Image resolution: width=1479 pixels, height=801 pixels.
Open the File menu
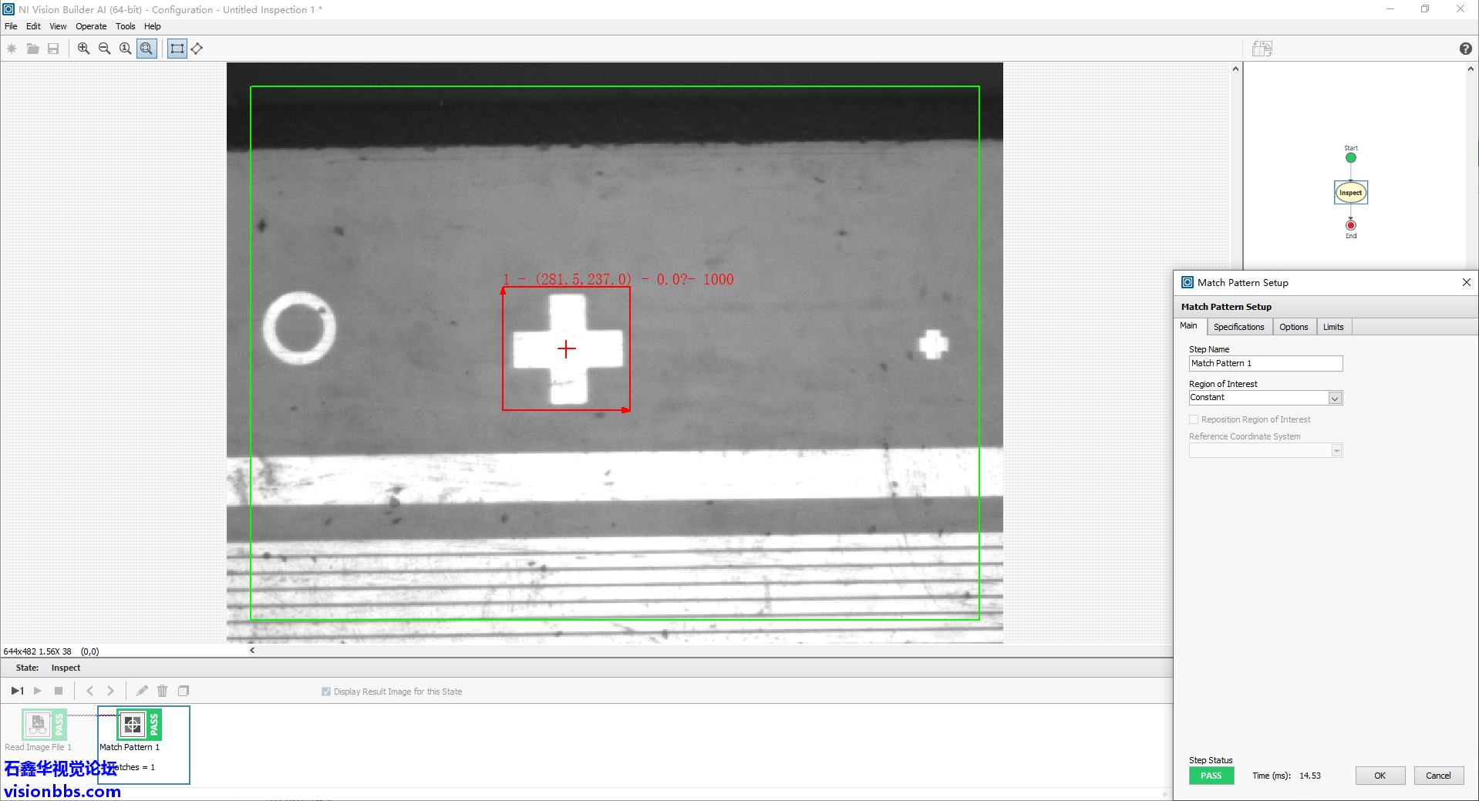tap(11, 26)
